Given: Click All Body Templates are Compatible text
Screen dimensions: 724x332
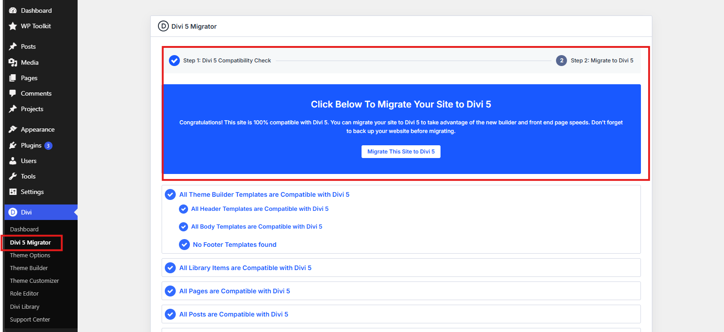Looking at the screenshot, I should pyautogui.click(x=257, y=226).
